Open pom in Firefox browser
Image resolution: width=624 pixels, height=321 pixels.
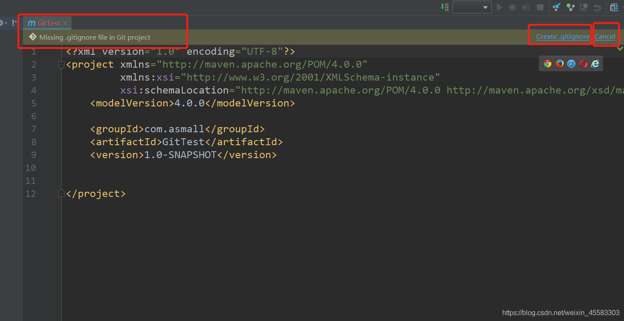coord(560,64)
